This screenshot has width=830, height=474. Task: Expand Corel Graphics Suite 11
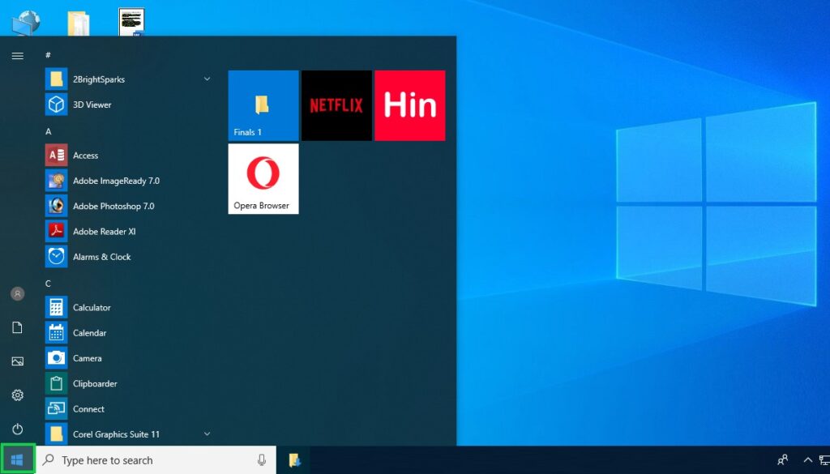(x=207, y=433)
